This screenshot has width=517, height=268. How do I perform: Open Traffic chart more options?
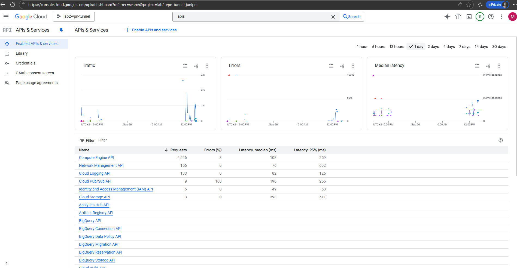click(207, 66)
